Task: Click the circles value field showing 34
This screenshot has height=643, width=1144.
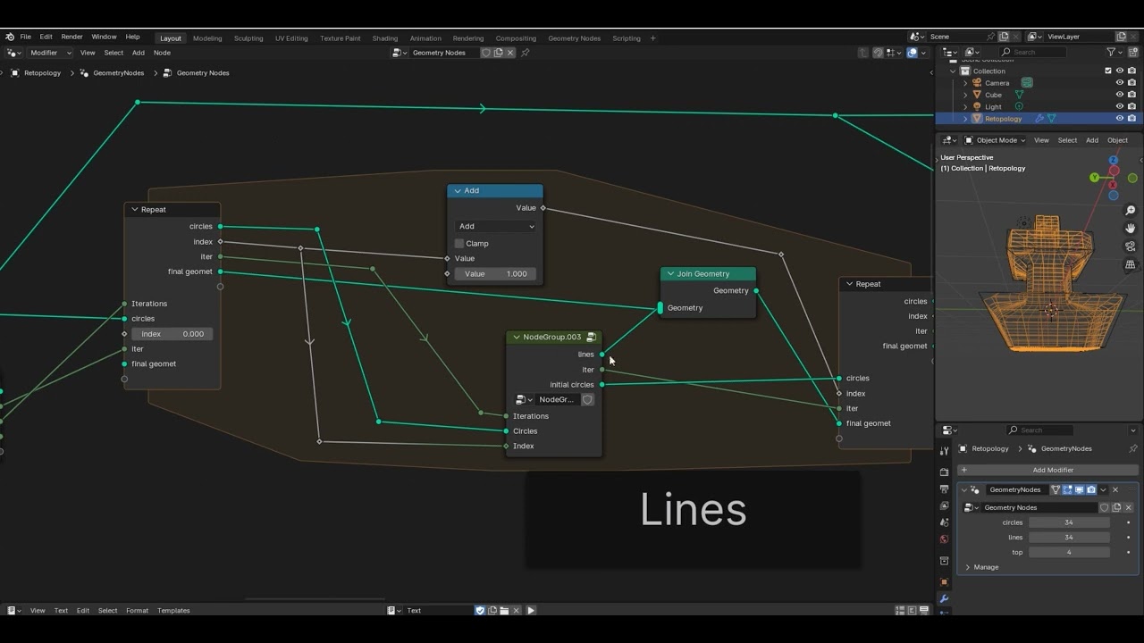Action: [1069, 522]
